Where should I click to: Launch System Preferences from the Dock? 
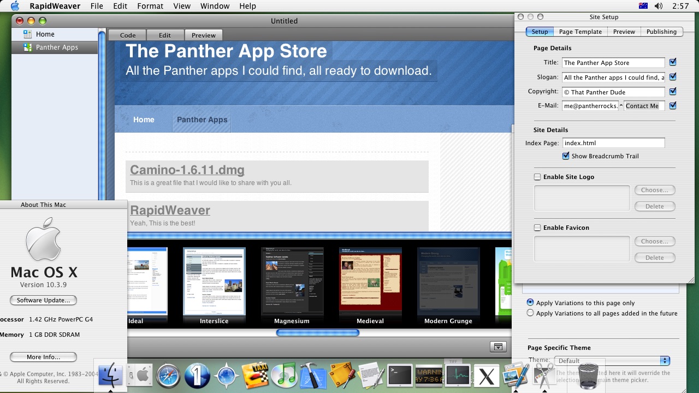click(140, 376)
